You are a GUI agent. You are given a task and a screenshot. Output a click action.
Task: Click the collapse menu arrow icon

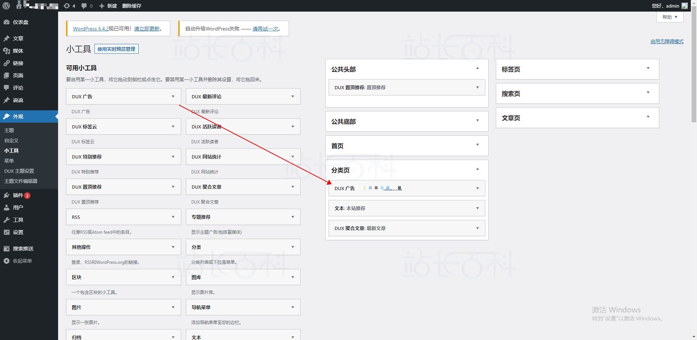(x=7, y=261)
